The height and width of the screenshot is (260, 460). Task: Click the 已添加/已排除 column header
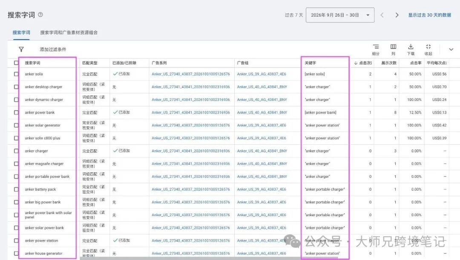pos(124,63)
